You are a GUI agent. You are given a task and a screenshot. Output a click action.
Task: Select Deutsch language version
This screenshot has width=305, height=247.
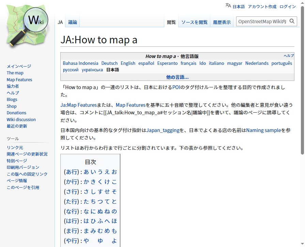[x=109, y=63]
